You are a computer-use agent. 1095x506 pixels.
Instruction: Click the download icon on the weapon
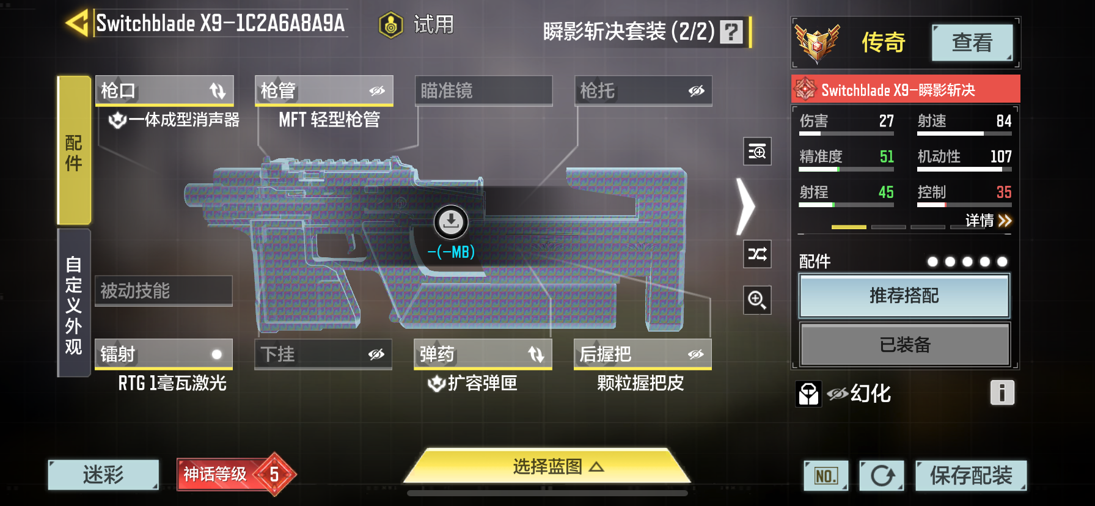click(451, 222)
